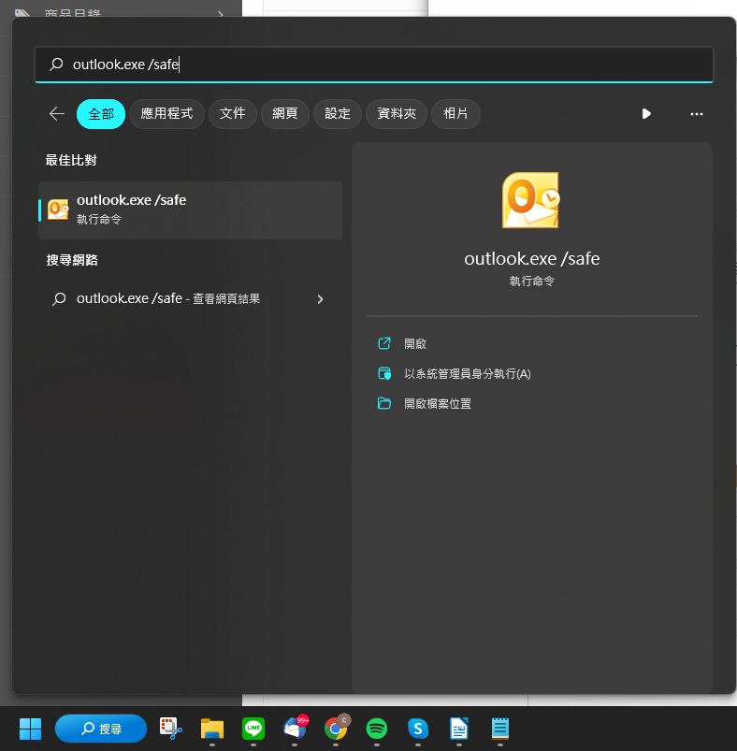Choose the 資料夾 filter tab

click(397, 113)
